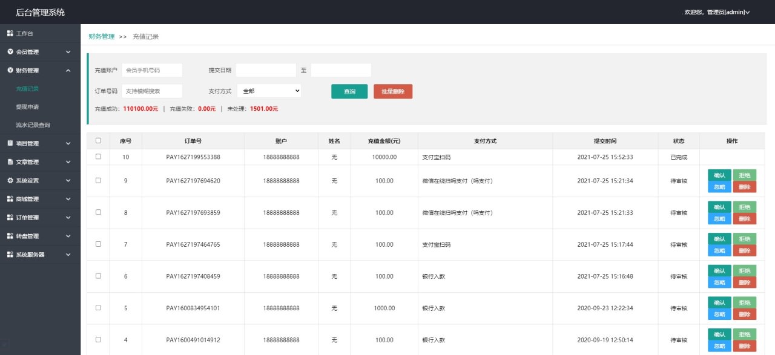Click the 财务管理 breadcrumb link
The image size is (775, 355).
point(101,36)
